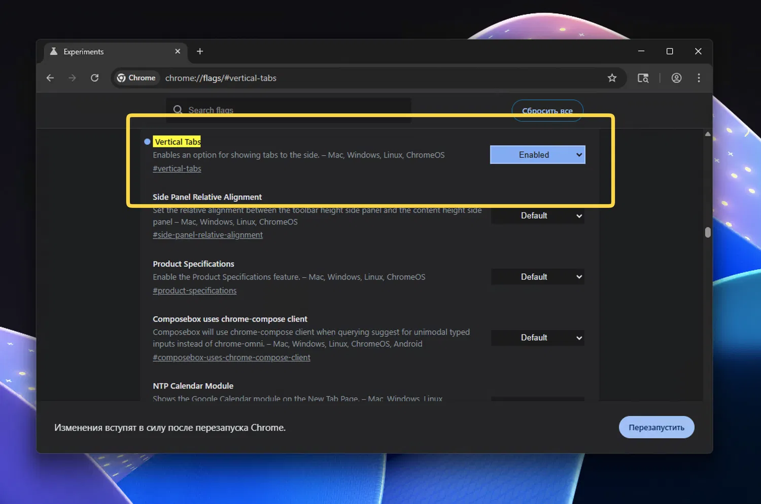Go back using the browser back arrow
Screen dimensions: 761x504
[50, 78]
